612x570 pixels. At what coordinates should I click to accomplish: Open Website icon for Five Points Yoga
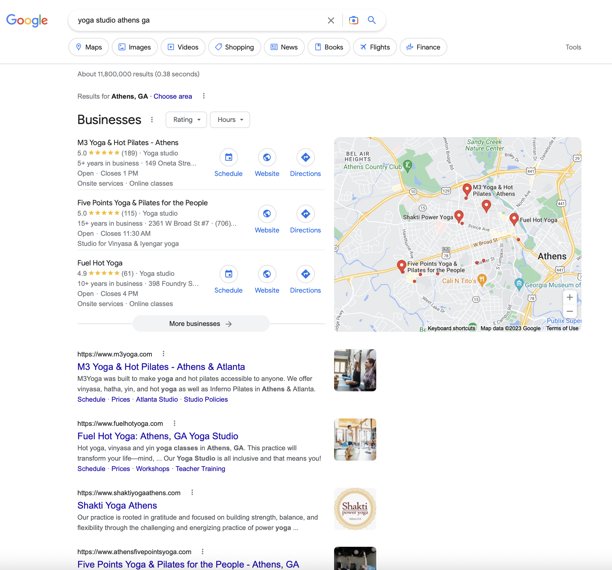[x=267, y=214]
